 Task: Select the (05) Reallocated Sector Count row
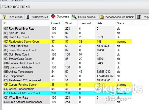point(68,42)
